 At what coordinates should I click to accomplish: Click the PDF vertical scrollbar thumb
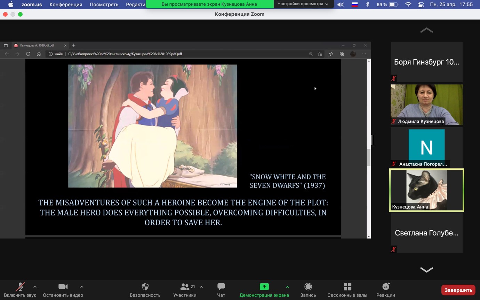click(369, 157)
